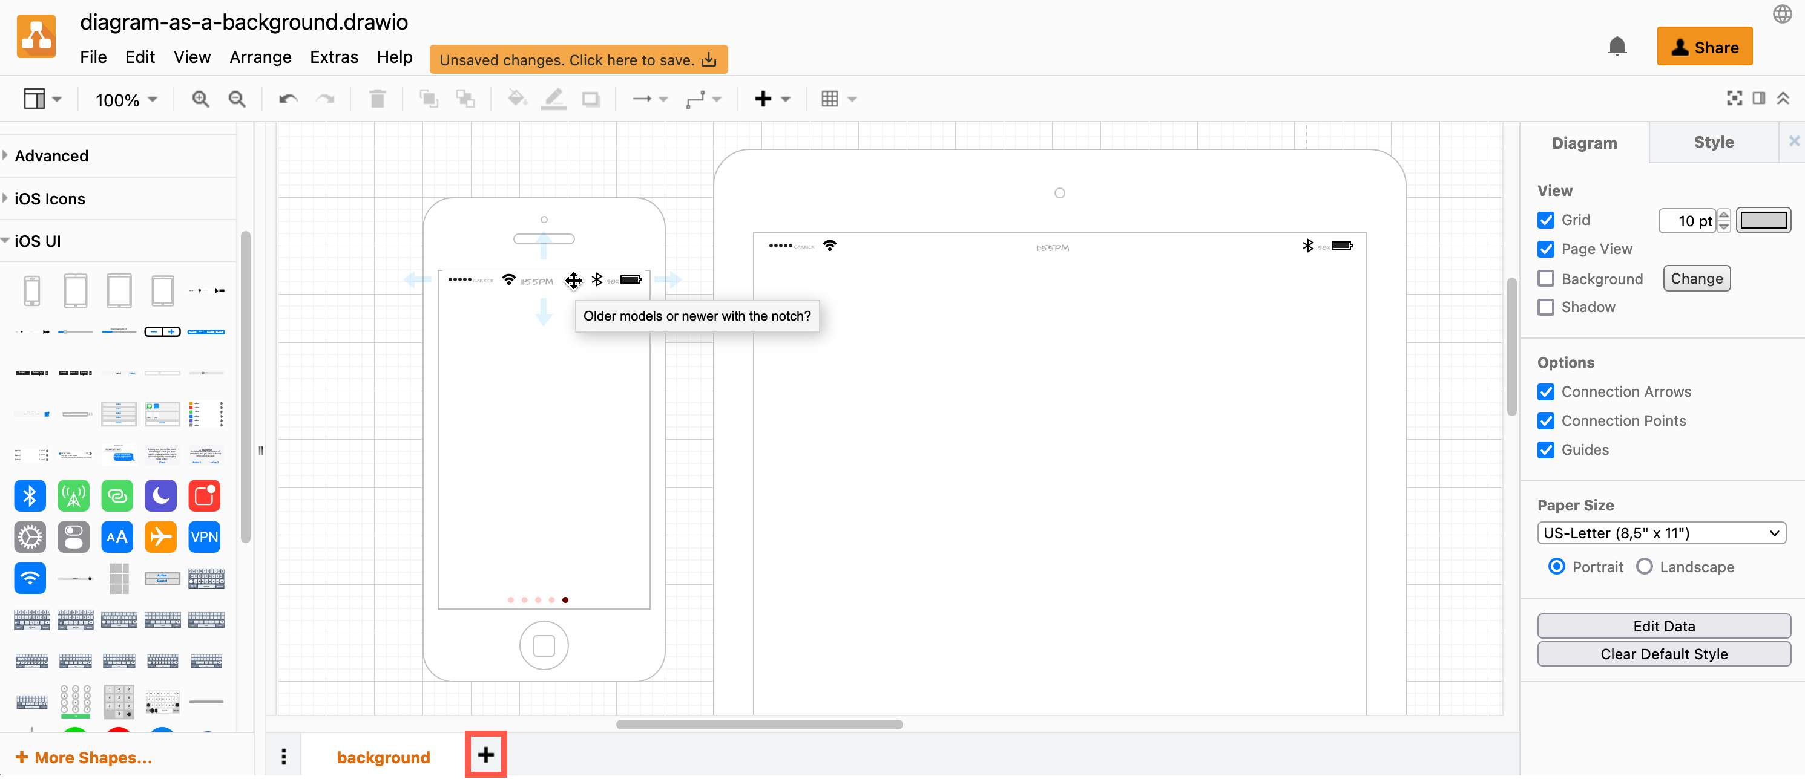Click the Shadow toolbar icon
The width and height of the screenshot is (1805, 779).
pyautogui.click(x=592, y=99)
